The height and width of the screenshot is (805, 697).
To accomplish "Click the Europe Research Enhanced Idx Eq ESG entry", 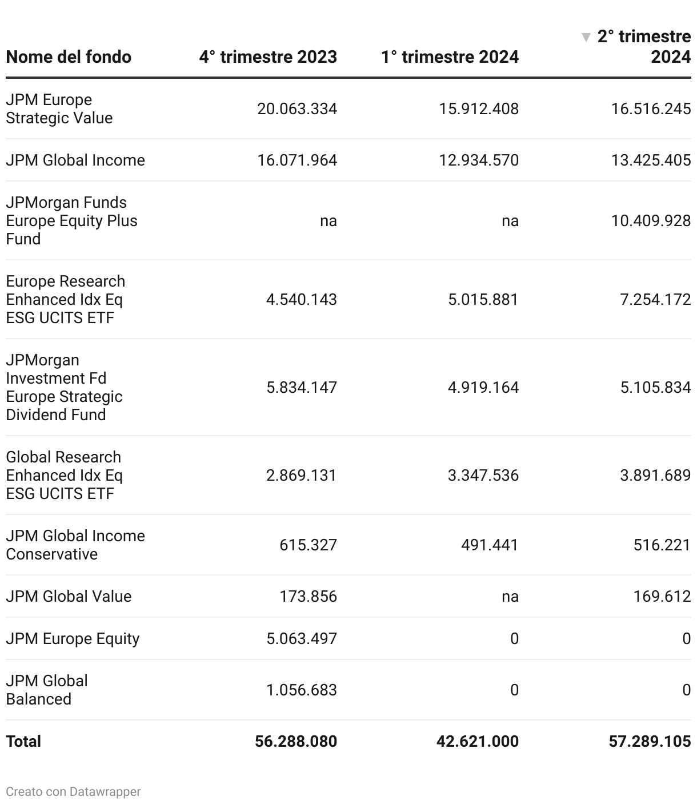I will [x=65, y=299].
